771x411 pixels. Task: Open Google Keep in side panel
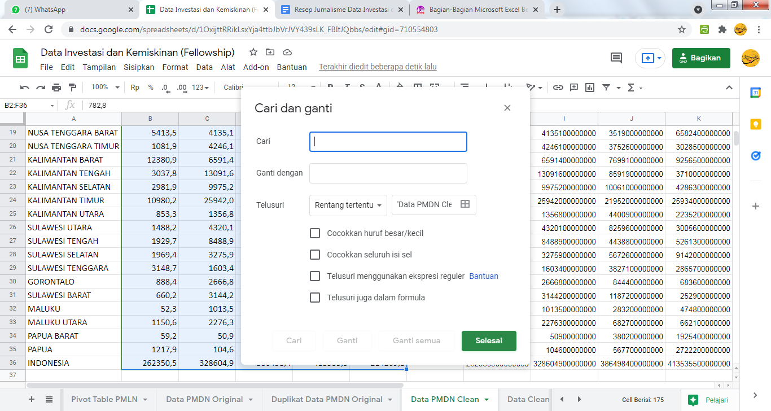click(x=756, y=124)
